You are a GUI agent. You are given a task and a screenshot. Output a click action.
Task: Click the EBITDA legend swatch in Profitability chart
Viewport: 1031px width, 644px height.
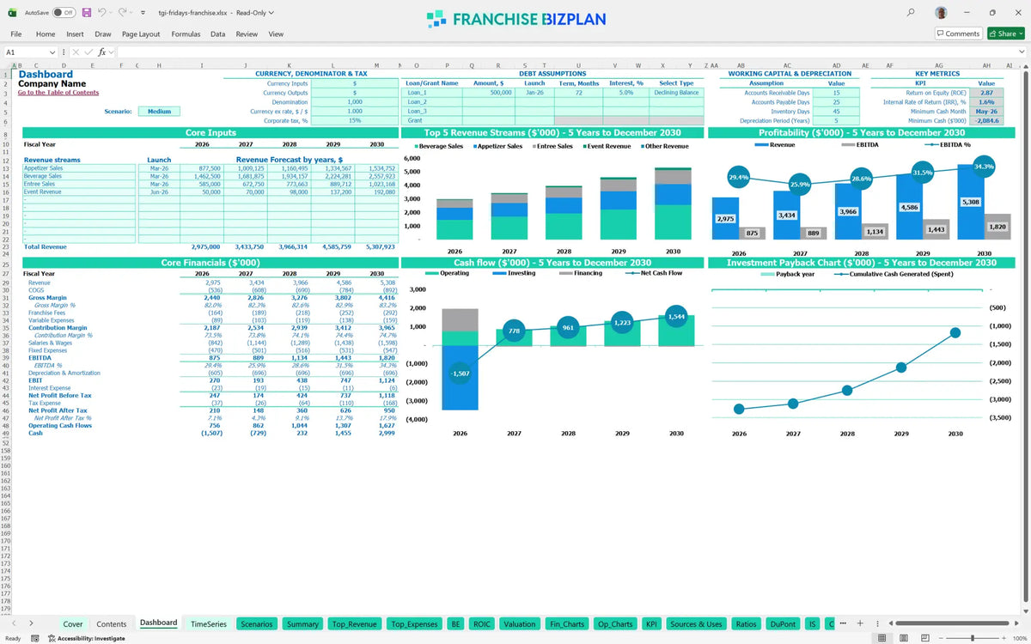847,145
